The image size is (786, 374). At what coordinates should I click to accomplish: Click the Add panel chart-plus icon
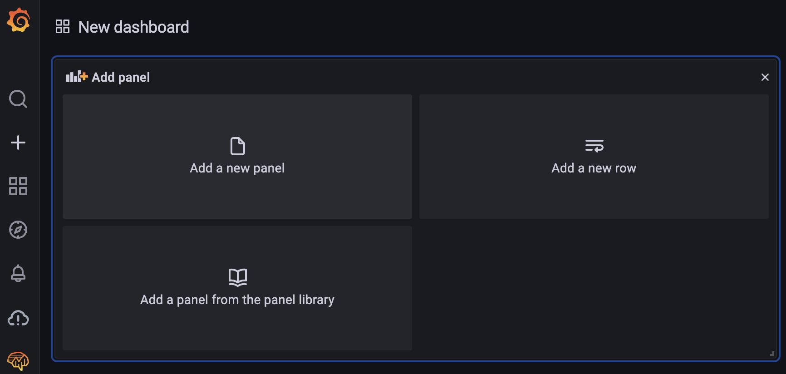[77, 77]
